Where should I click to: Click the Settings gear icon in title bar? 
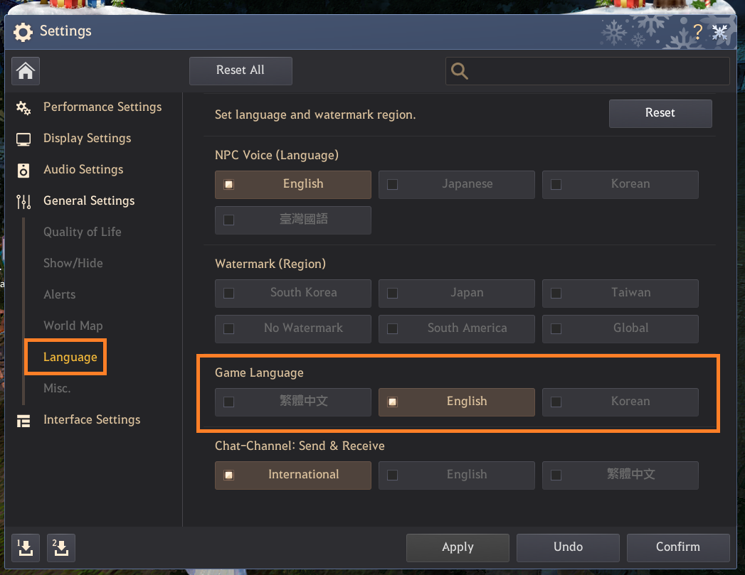(23, 32)
